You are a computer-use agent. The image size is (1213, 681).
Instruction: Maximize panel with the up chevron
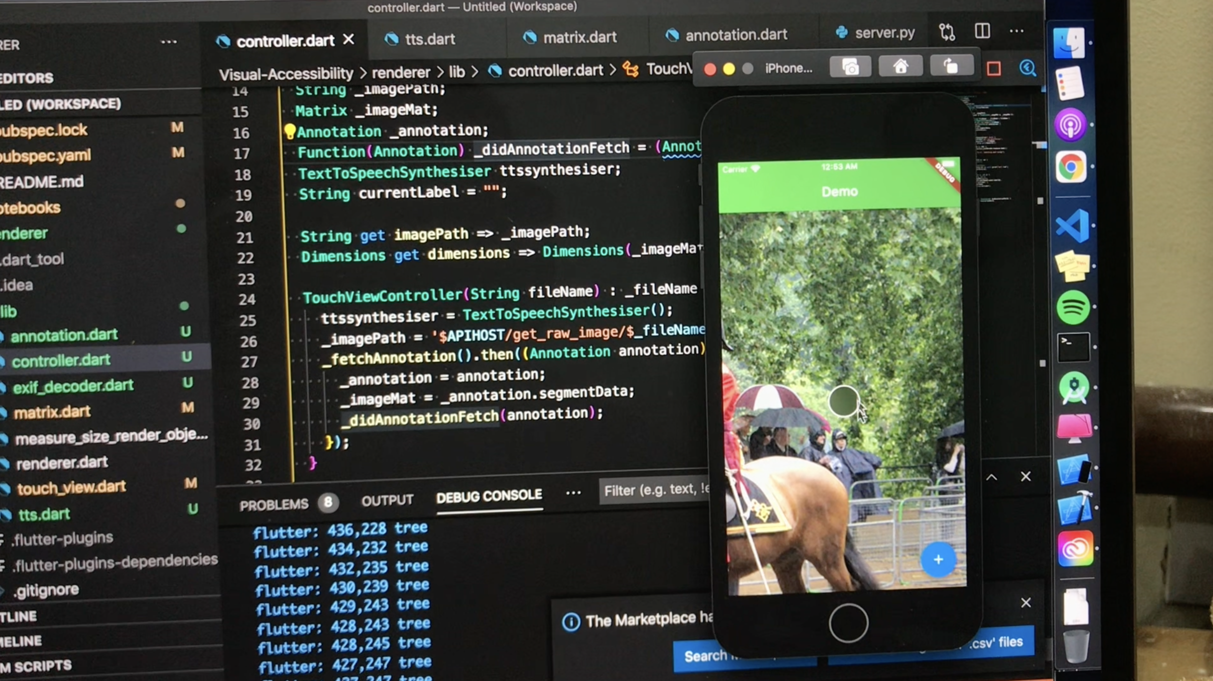(991, 477)
